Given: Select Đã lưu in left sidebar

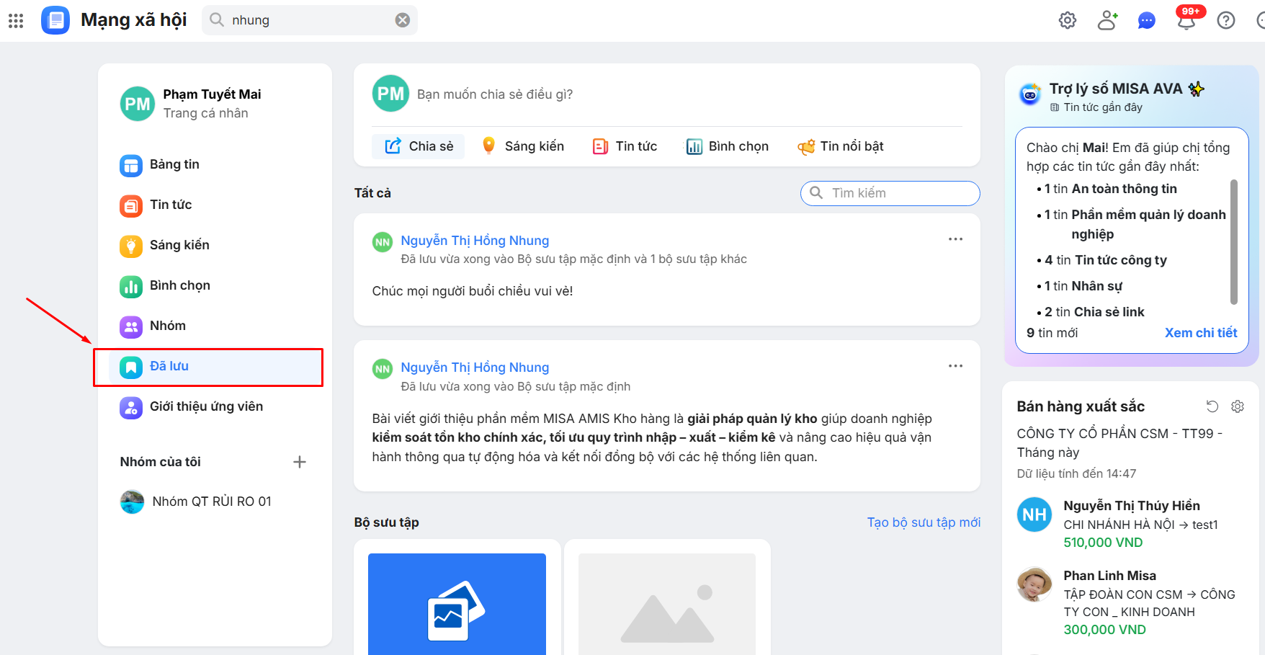Looking at the screenshot, I should [x=215, y=367].
